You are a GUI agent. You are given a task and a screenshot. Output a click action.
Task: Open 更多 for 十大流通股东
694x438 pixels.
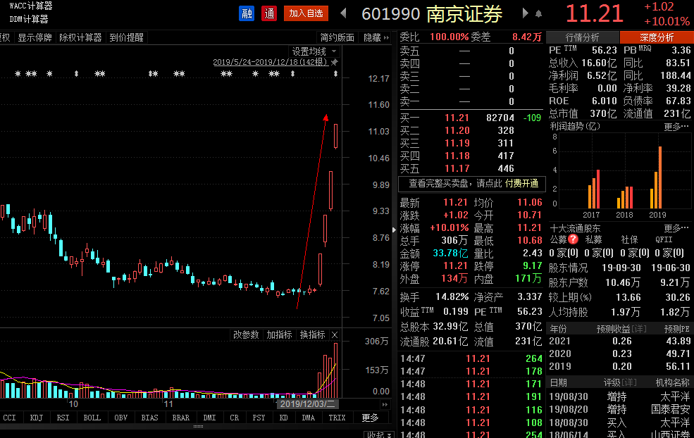click(676, 228)
